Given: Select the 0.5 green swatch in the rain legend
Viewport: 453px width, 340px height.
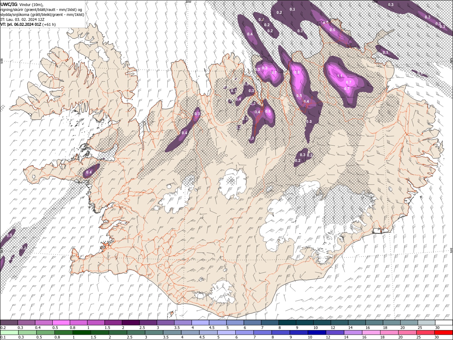Looking at the screenshot, I should tap(45, 333).
